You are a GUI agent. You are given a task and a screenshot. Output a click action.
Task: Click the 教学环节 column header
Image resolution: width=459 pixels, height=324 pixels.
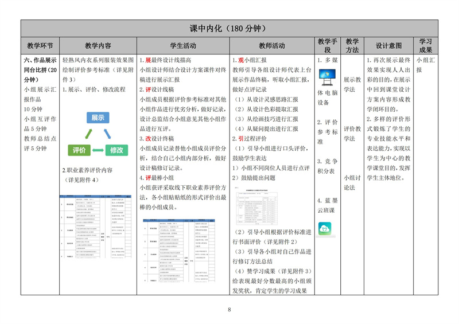click(40, 46)
